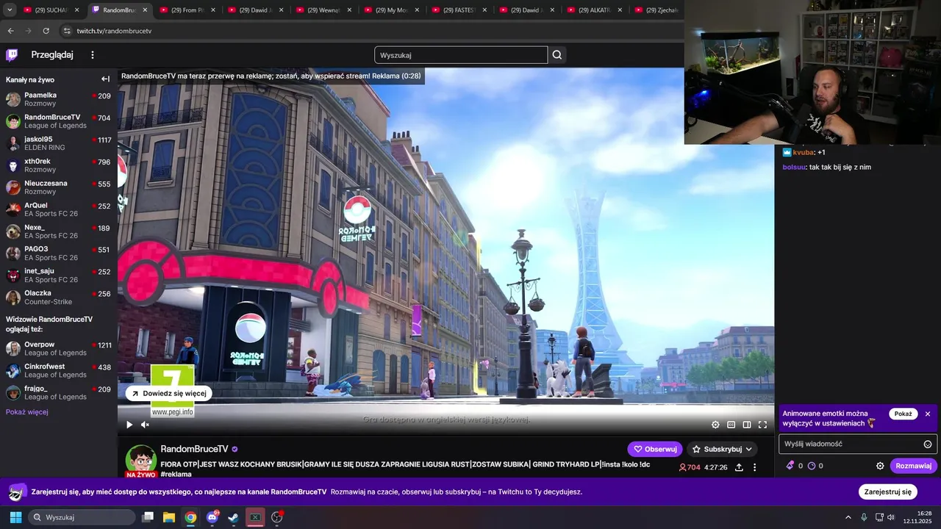941x529 pixels.
Task: Open Nexe_ channel in sidebar
Action: coord(58,231)
